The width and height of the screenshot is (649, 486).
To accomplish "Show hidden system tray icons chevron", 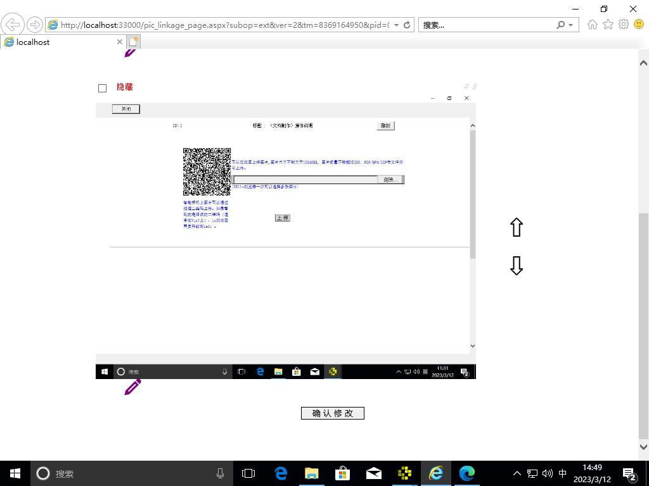I will (x=517, y=473).
